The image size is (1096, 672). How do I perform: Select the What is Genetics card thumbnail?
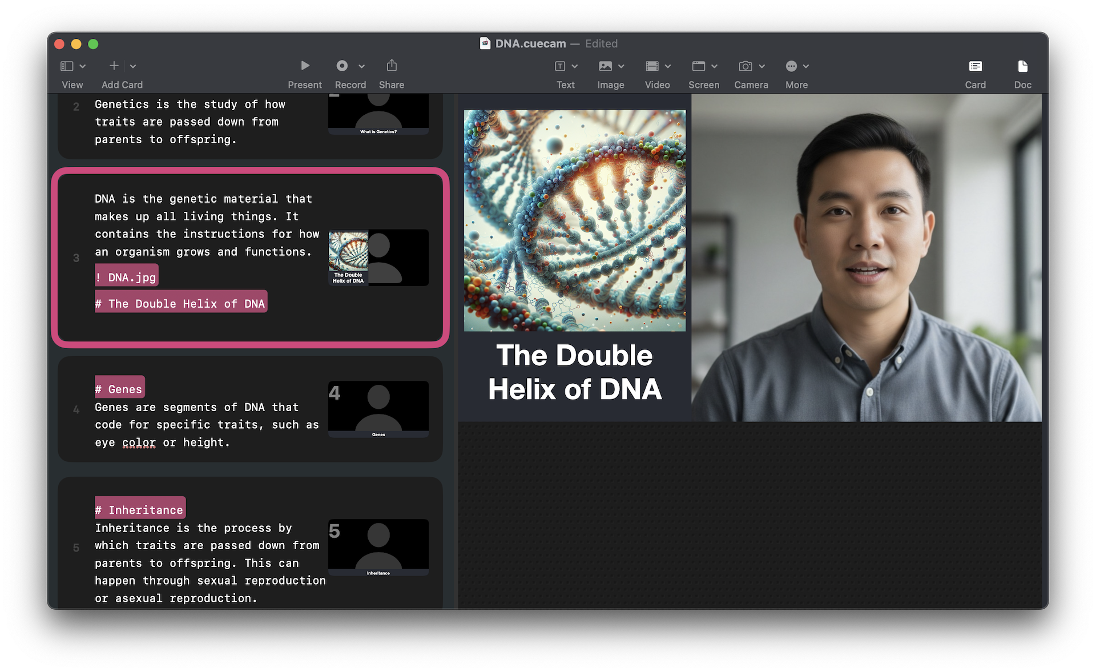(378, 115)
